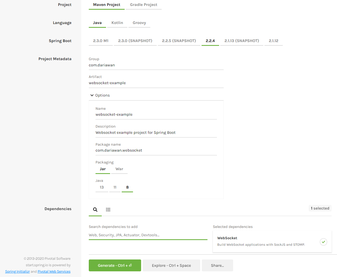Viewport: 337px width, 277px height.
Task: Click the green checkmark on WebSocket dependency
Action: (x=323, y=242)
